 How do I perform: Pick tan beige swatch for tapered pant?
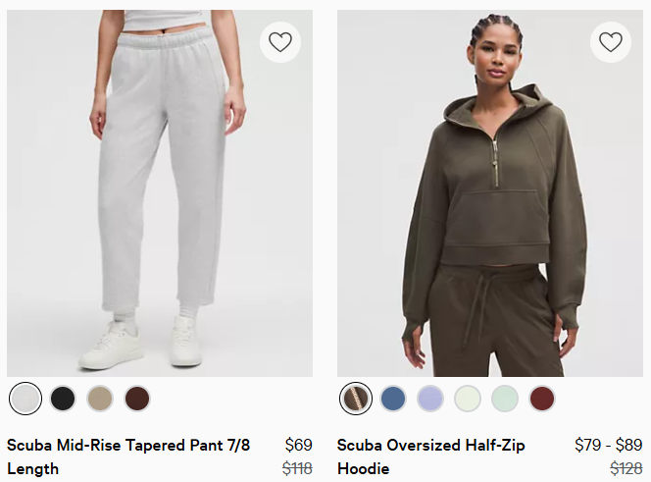[100, 399]
